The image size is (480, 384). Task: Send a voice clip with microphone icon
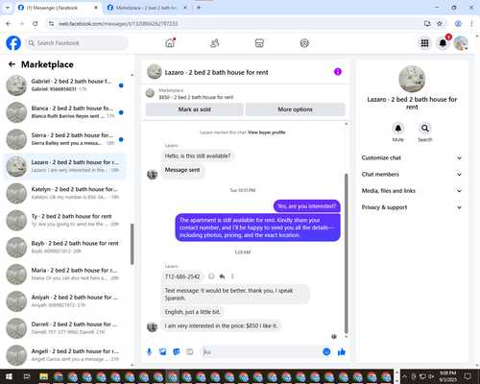[149, 352]
